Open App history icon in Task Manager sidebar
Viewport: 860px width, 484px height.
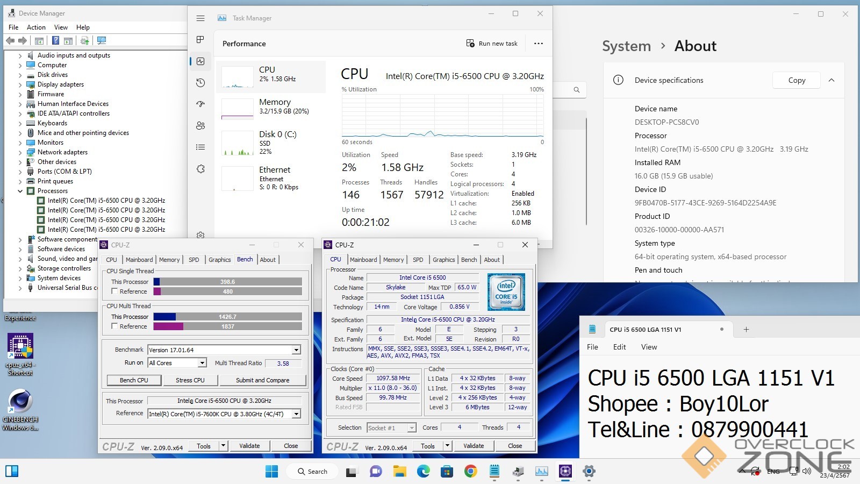tap(200, 83)
